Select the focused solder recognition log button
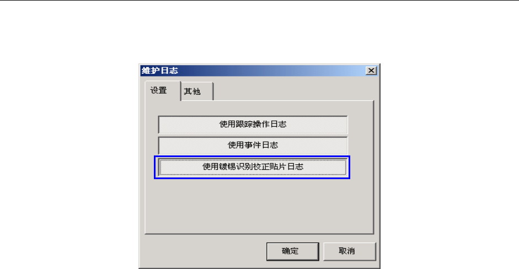The width and height of the screenshot is (519, 269). click(253, 167)
